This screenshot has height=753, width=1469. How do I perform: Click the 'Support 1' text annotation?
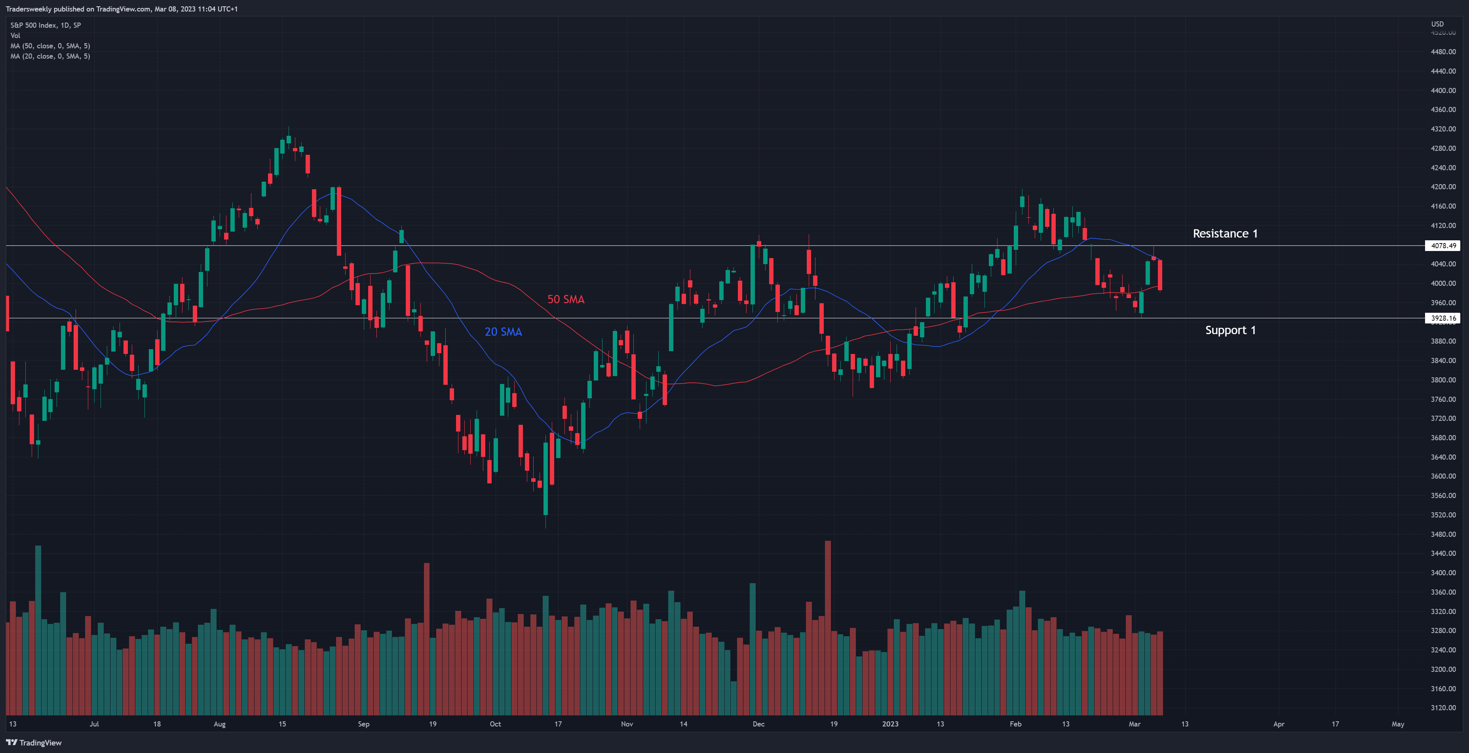[1230, 330]
